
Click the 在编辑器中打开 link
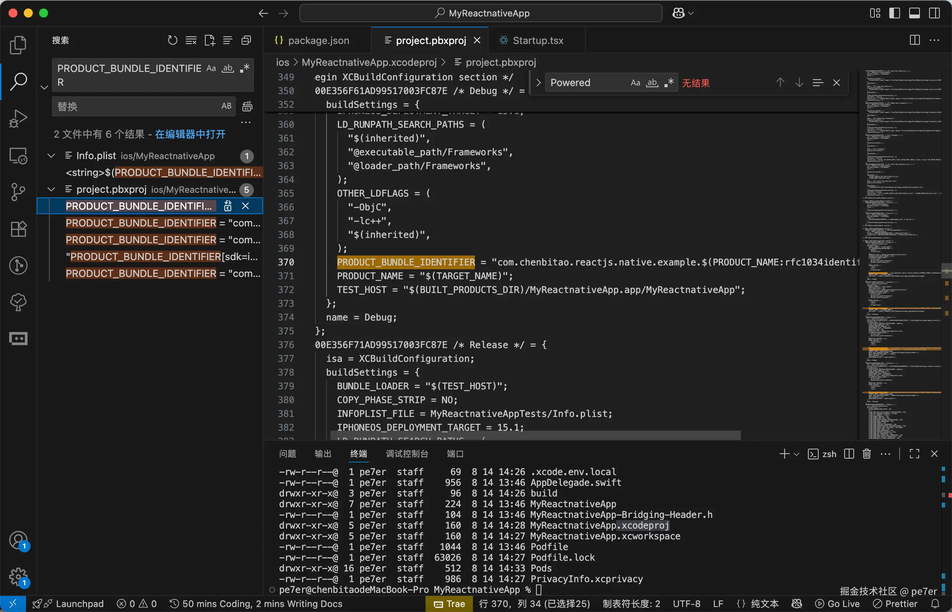coord(190,134)
